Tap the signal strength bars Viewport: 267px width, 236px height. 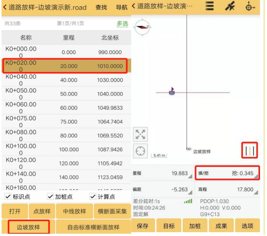[x=188, y=201]
